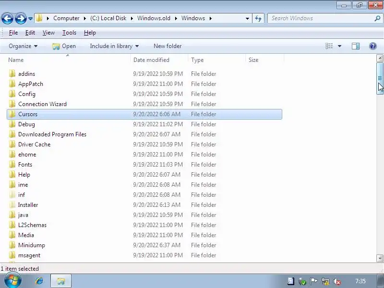Viewport: 384px width, 288px height.
Task: Open Explorer help icon
Action: pos(373,46)
